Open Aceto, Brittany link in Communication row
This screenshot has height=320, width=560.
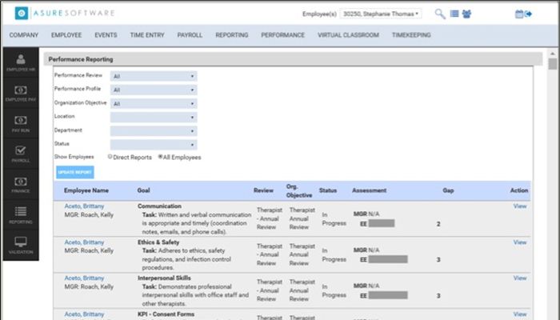[84, 206]
